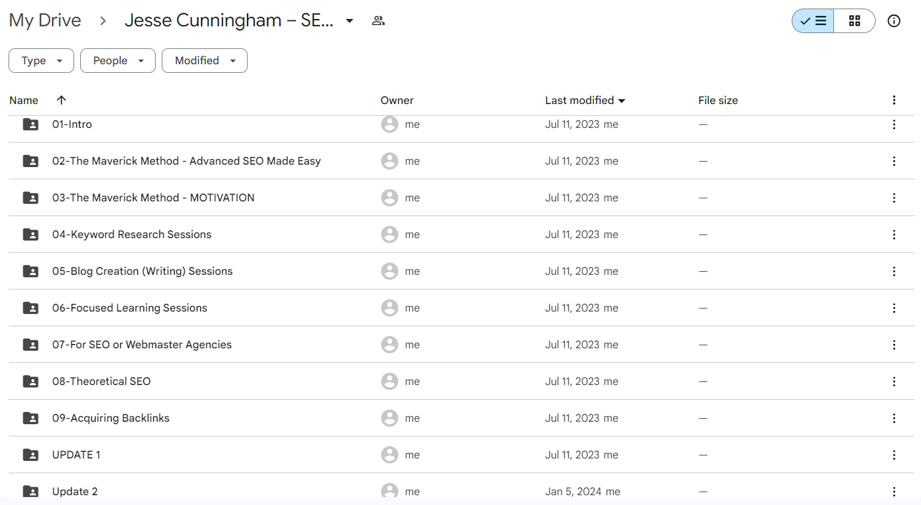Viewport: 921px width, 505px height.
Task: Open more options in the column header
Action: point(894,100)
